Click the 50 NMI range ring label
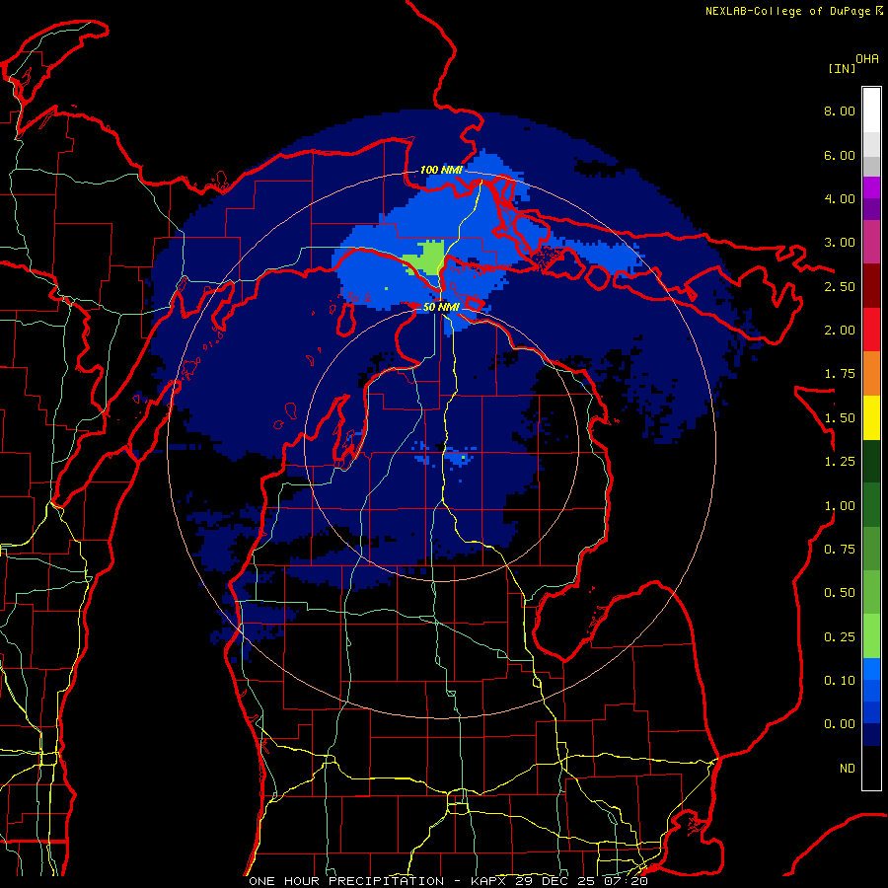Screen dimensions: 888x888 click(x=441, y=307)
